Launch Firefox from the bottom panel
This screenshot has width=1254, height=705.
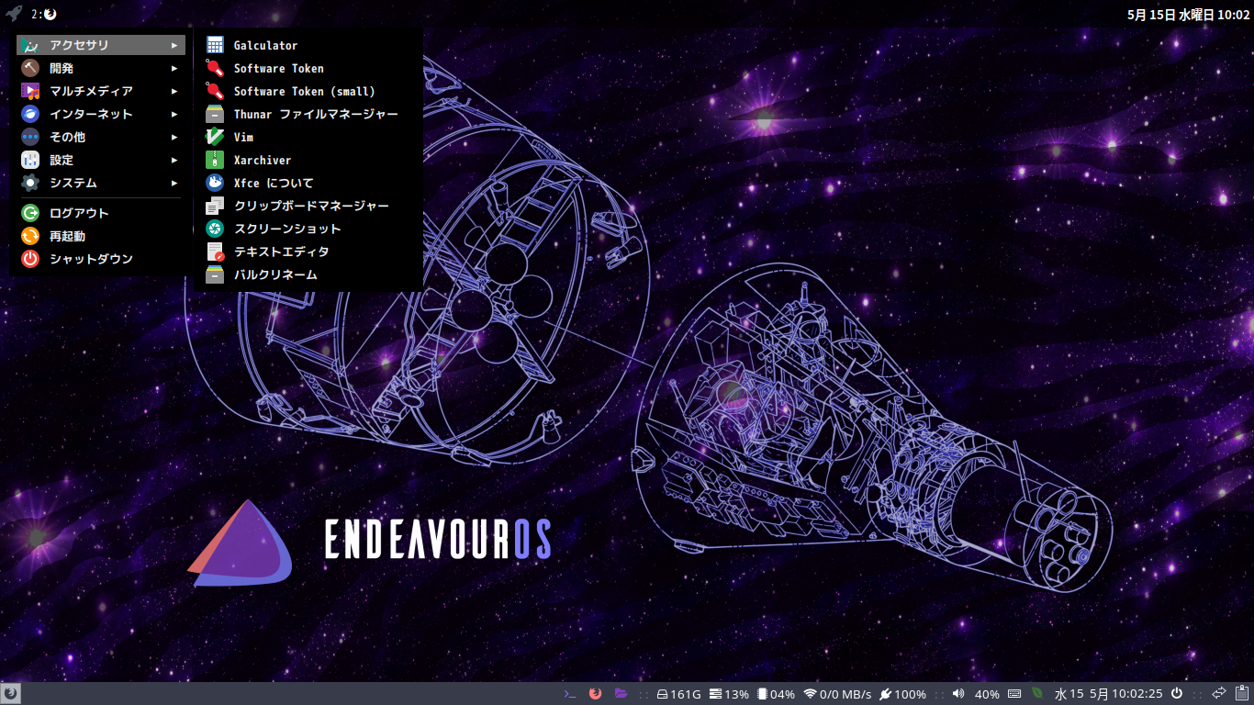[x=595, y=694]
